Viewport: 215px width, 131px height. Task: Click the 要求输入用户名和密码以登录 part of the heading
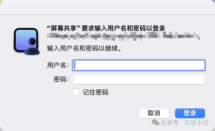coord(123,28)
